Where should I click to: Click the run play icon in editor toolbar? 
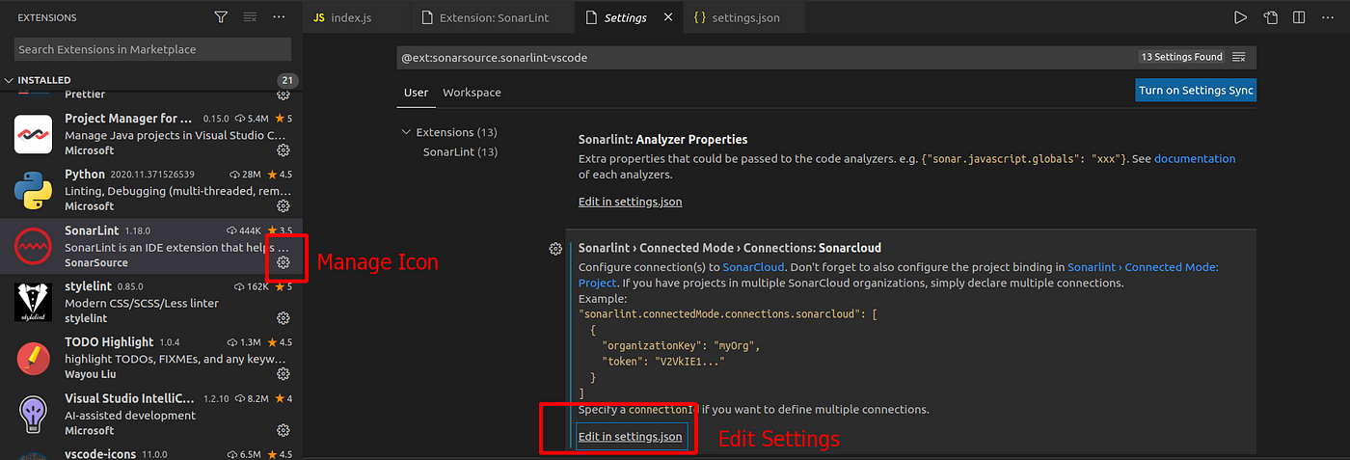pyautogui.click(x=1240, y=17)
